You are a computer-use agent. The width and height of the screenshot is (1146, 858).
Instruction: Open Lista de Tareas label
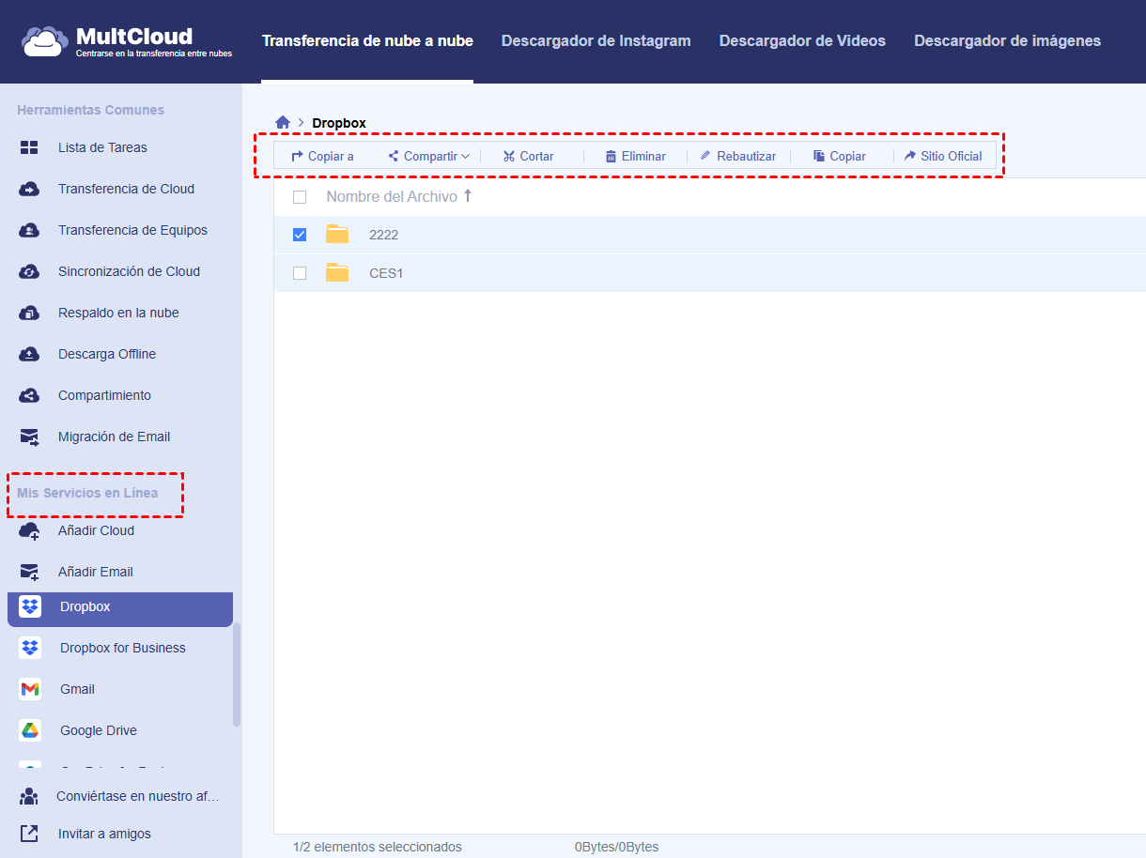click(x=102, y=147)
